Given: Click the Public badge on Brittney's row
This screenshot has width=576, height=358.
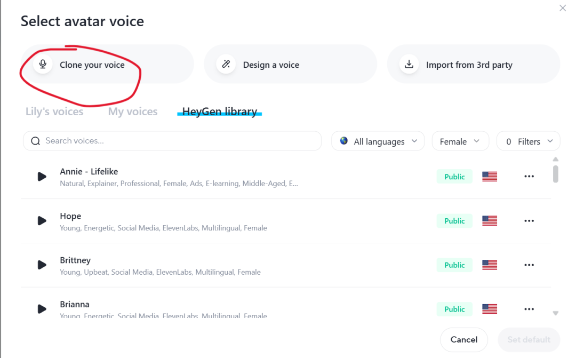Looking at the screenshot, I should tap(454, 265).
